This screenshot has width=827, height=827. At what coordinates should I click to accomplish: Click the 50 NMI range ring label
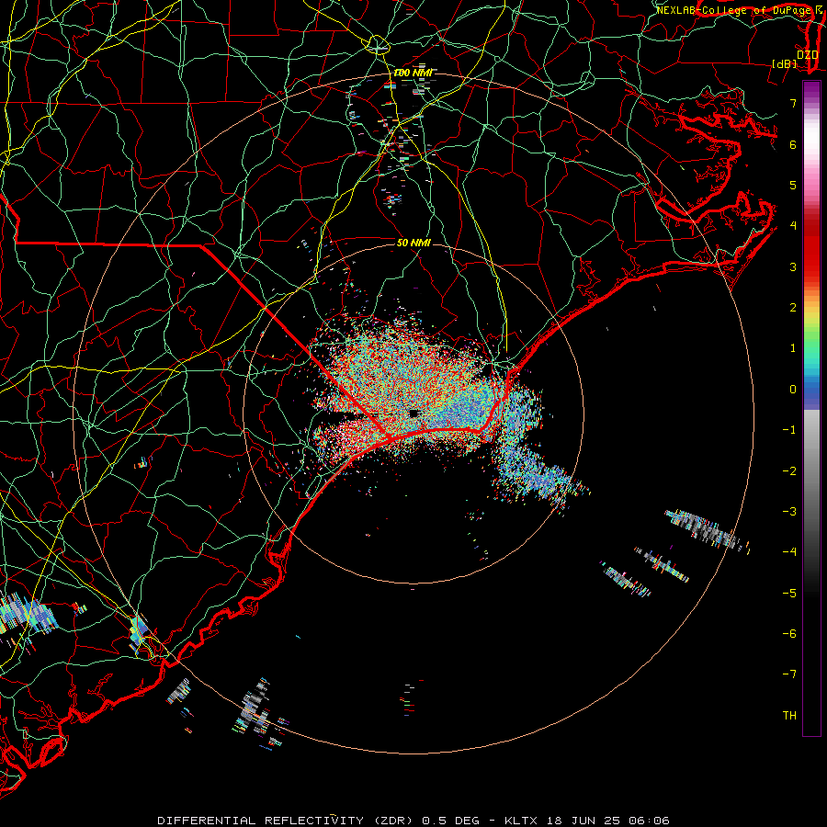coord(413,243)
